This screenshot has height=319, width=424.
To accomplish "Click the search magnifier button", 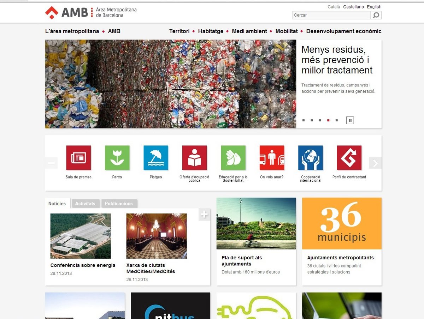I will coord(376,15).
